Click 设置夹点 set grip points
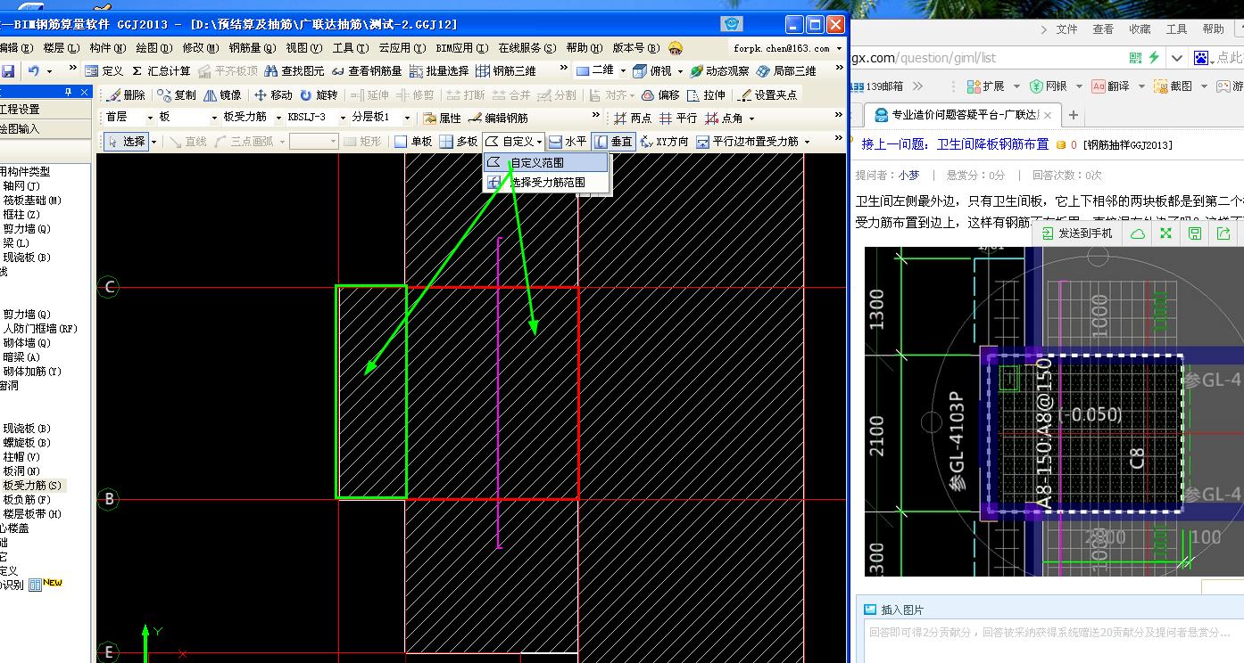The image size is (1244, 663). click(x=767, y=94)
